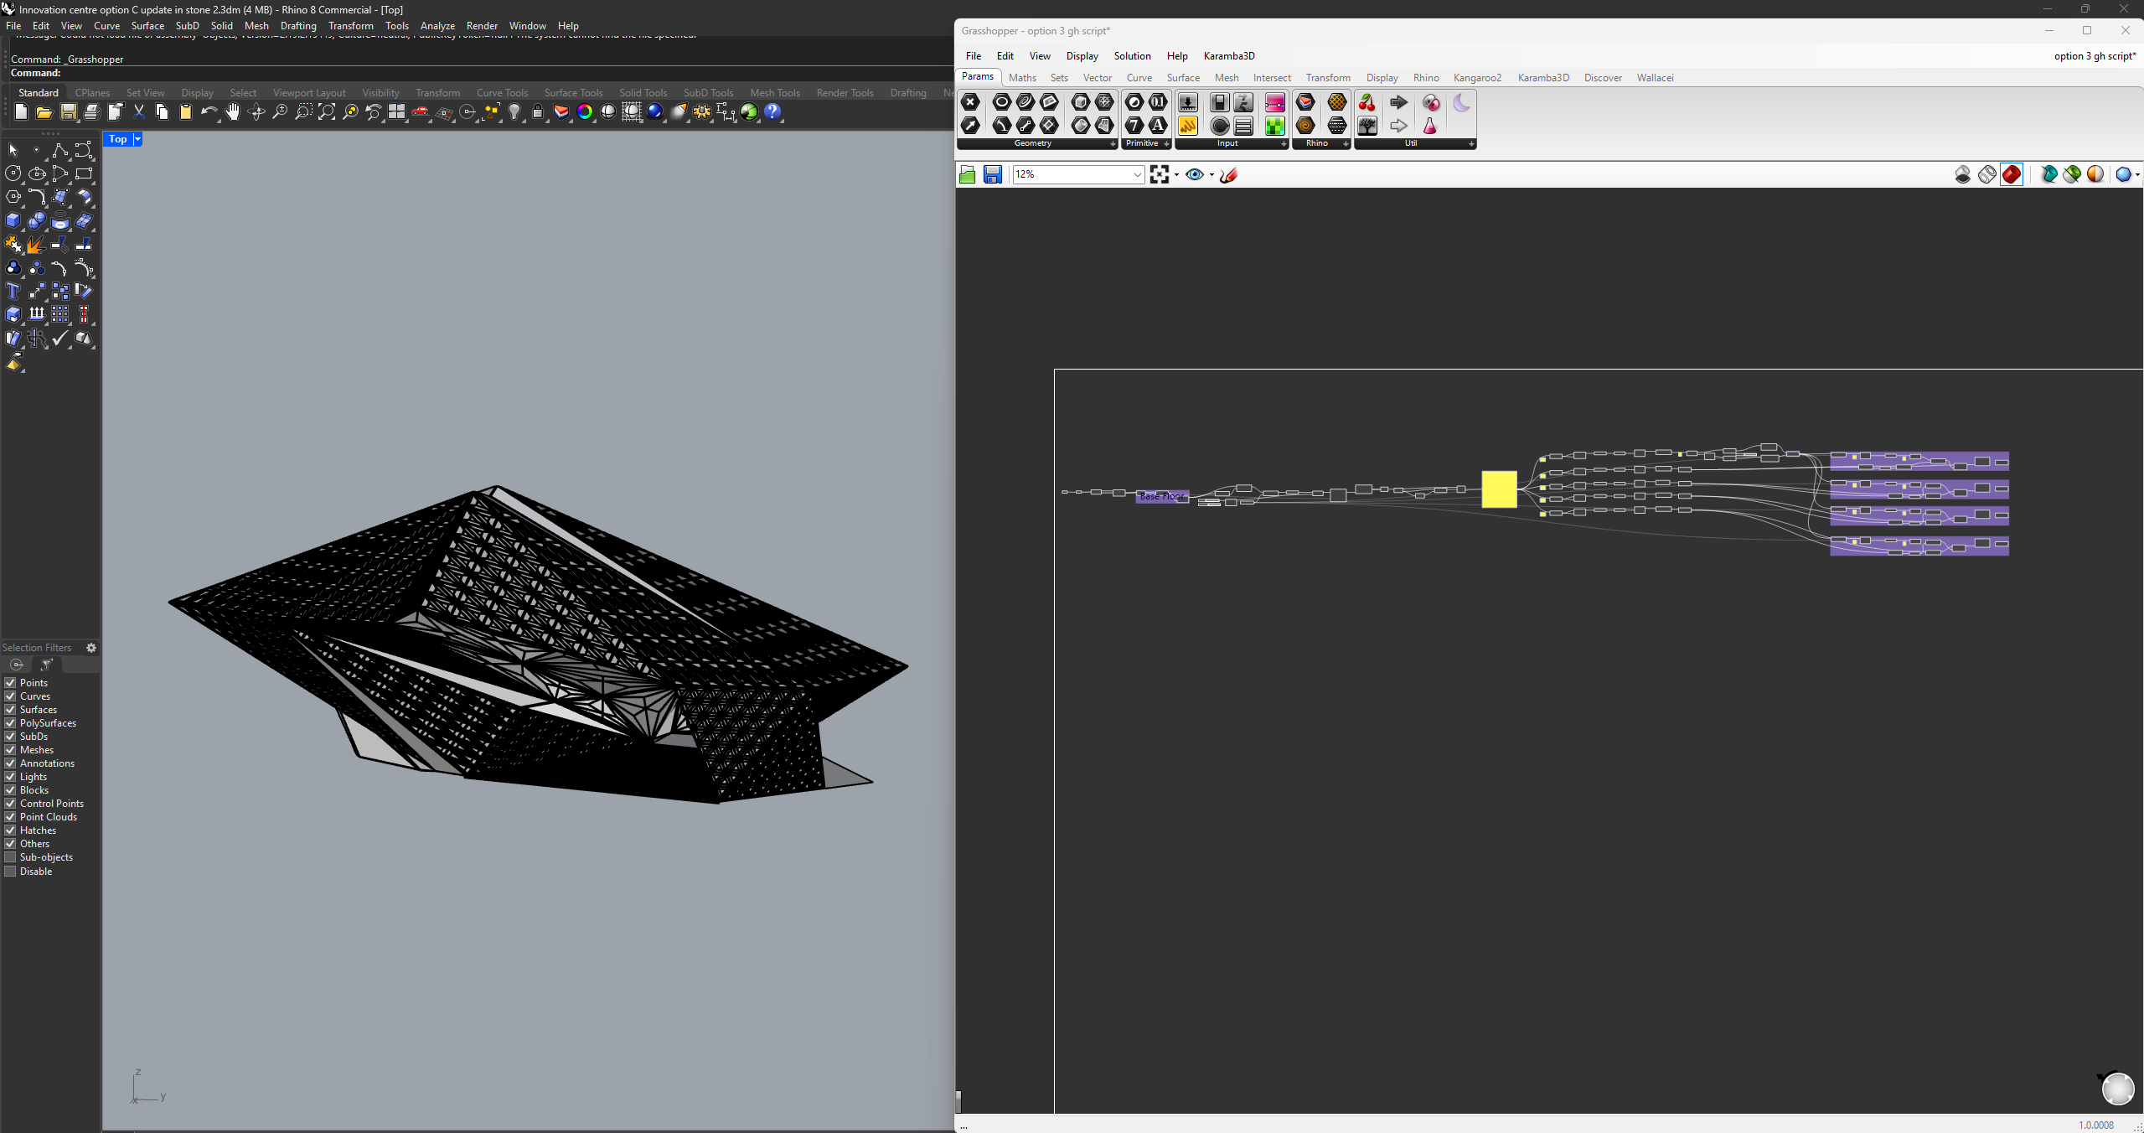Open the Solution menu in Grasshopper
Image resolution: width=2144 pixels, height=1133 pixels.
1132,56
